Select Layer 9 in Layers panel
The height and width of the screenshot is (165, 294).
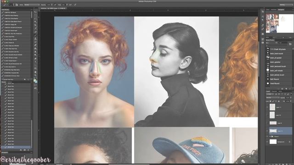279,123
